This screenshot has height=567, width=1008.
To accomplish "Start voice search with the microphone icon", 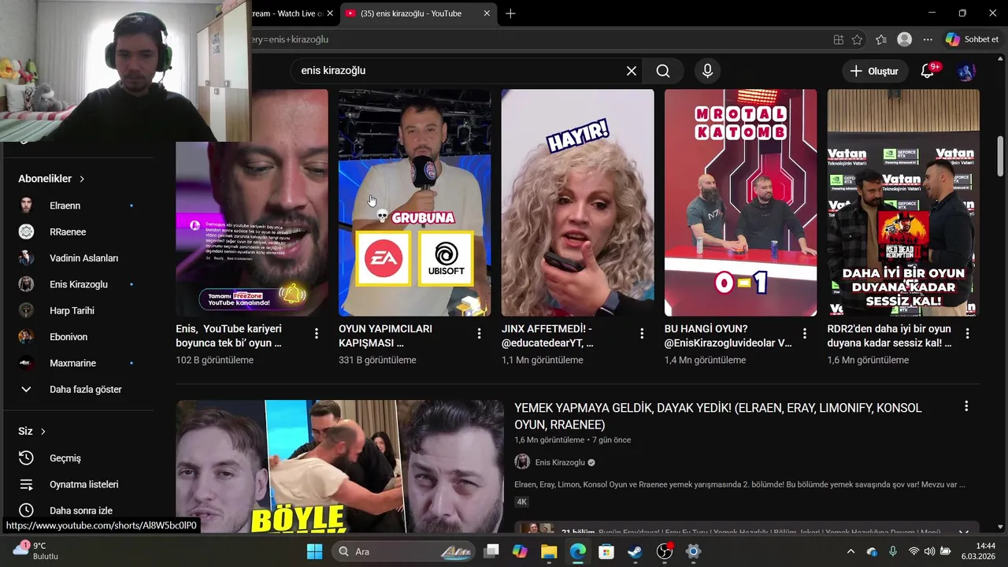I will [x=707, y=71].
